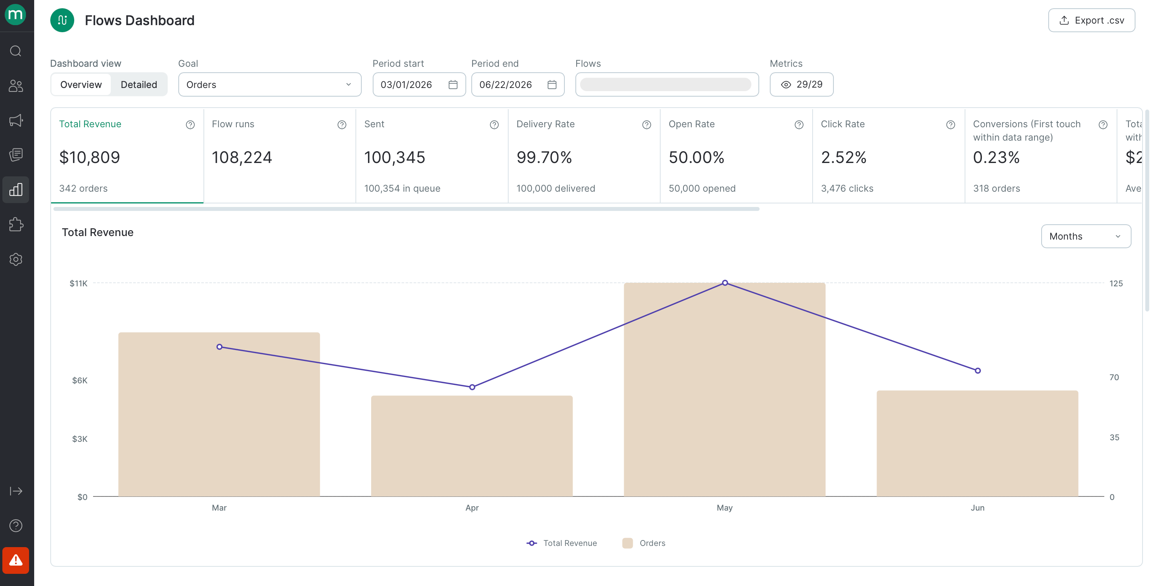The image size is (1150, 586).
Task: Show help for Sent metric
Action: point(494,125)
